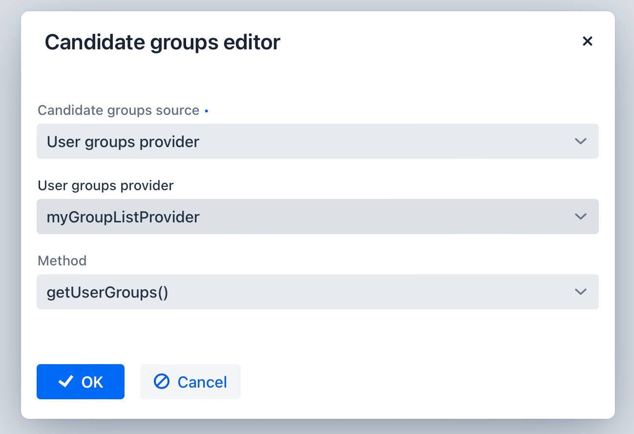Click the User groups provider label
The width and height of the screenshot is (634, 434).
point(106,185)
